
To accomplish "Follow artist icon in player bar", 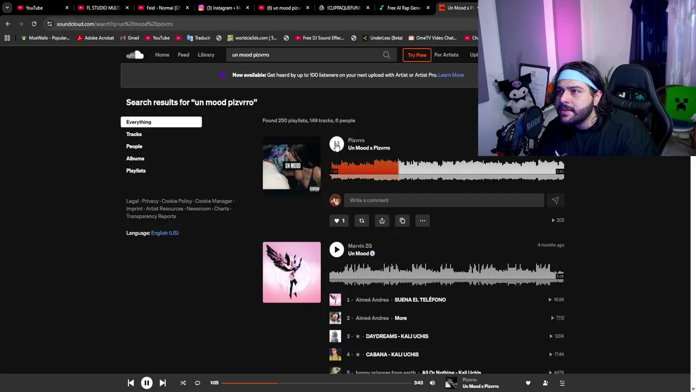I will (545, 383).
